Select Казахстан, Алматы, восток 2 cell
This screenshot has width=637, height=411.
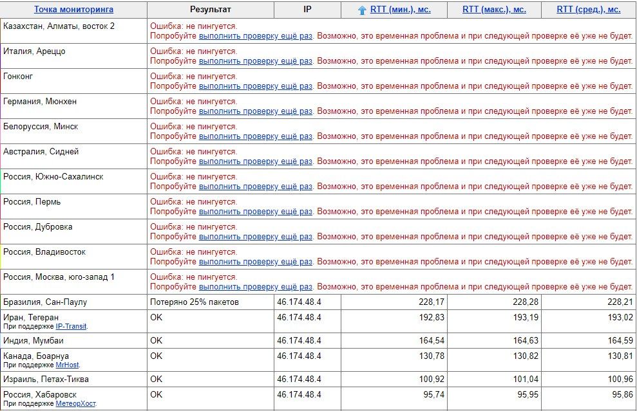73,31
